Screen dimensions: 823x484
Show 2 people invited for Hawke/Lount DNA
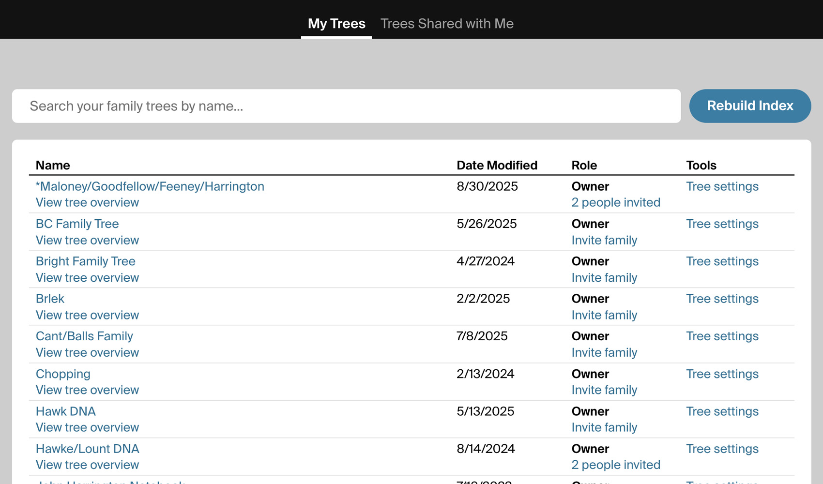click(x=616, y=465)
